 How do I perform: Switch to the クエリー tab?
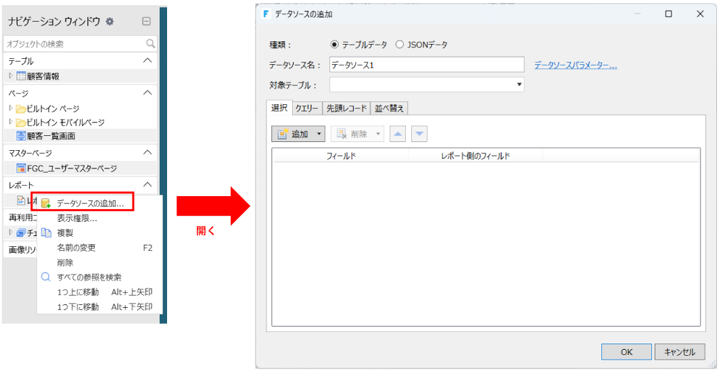(x=306, y=108)
